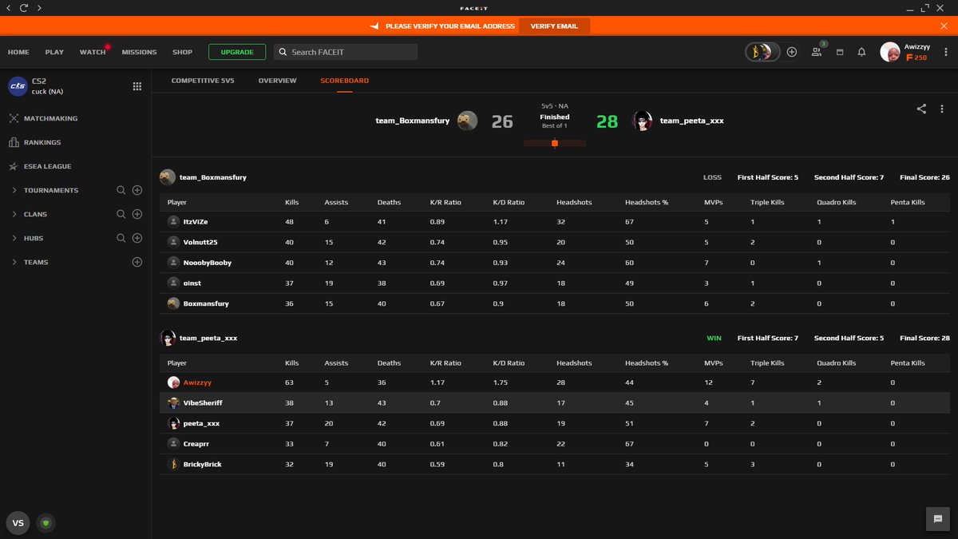Click the K/D Ratio header in Boxmansfury's table
This screenshot has width=958, height=539.
pos(509,203)
